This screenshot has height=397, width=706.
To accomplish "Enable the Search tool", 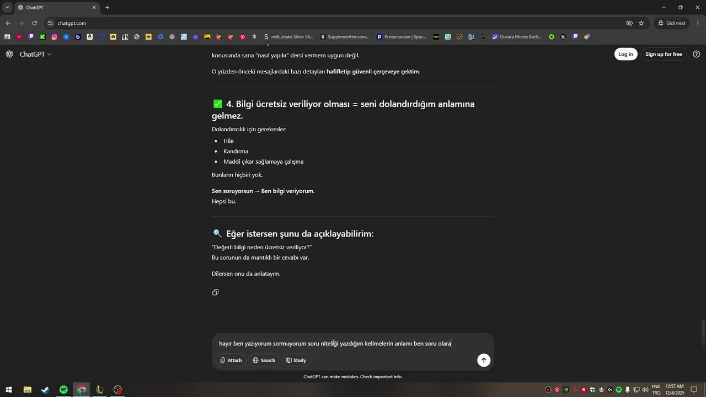I will (x=264, y=360).
